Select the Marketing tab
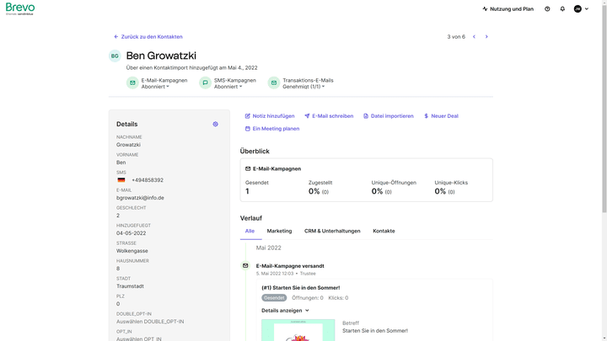 pos(279,231)
